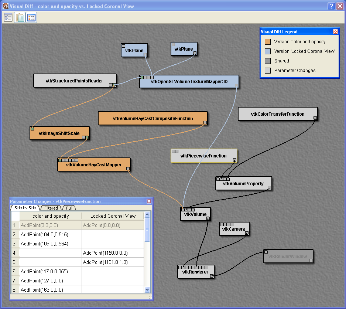Select the vtkVolumeRayCastMapper module
Viewport: 346px width, 309px height.
point(94,164)
